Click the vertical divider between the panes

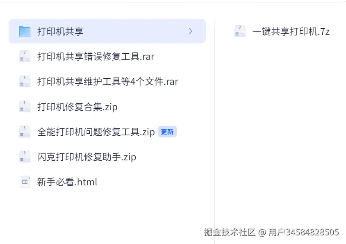(x=215, y=123)
